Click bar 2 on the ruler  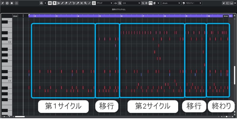click(x=35, y=16)
